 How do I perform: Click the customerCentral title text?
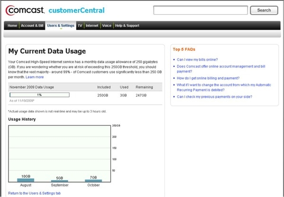pyautogui.click(x=77, y=10)
